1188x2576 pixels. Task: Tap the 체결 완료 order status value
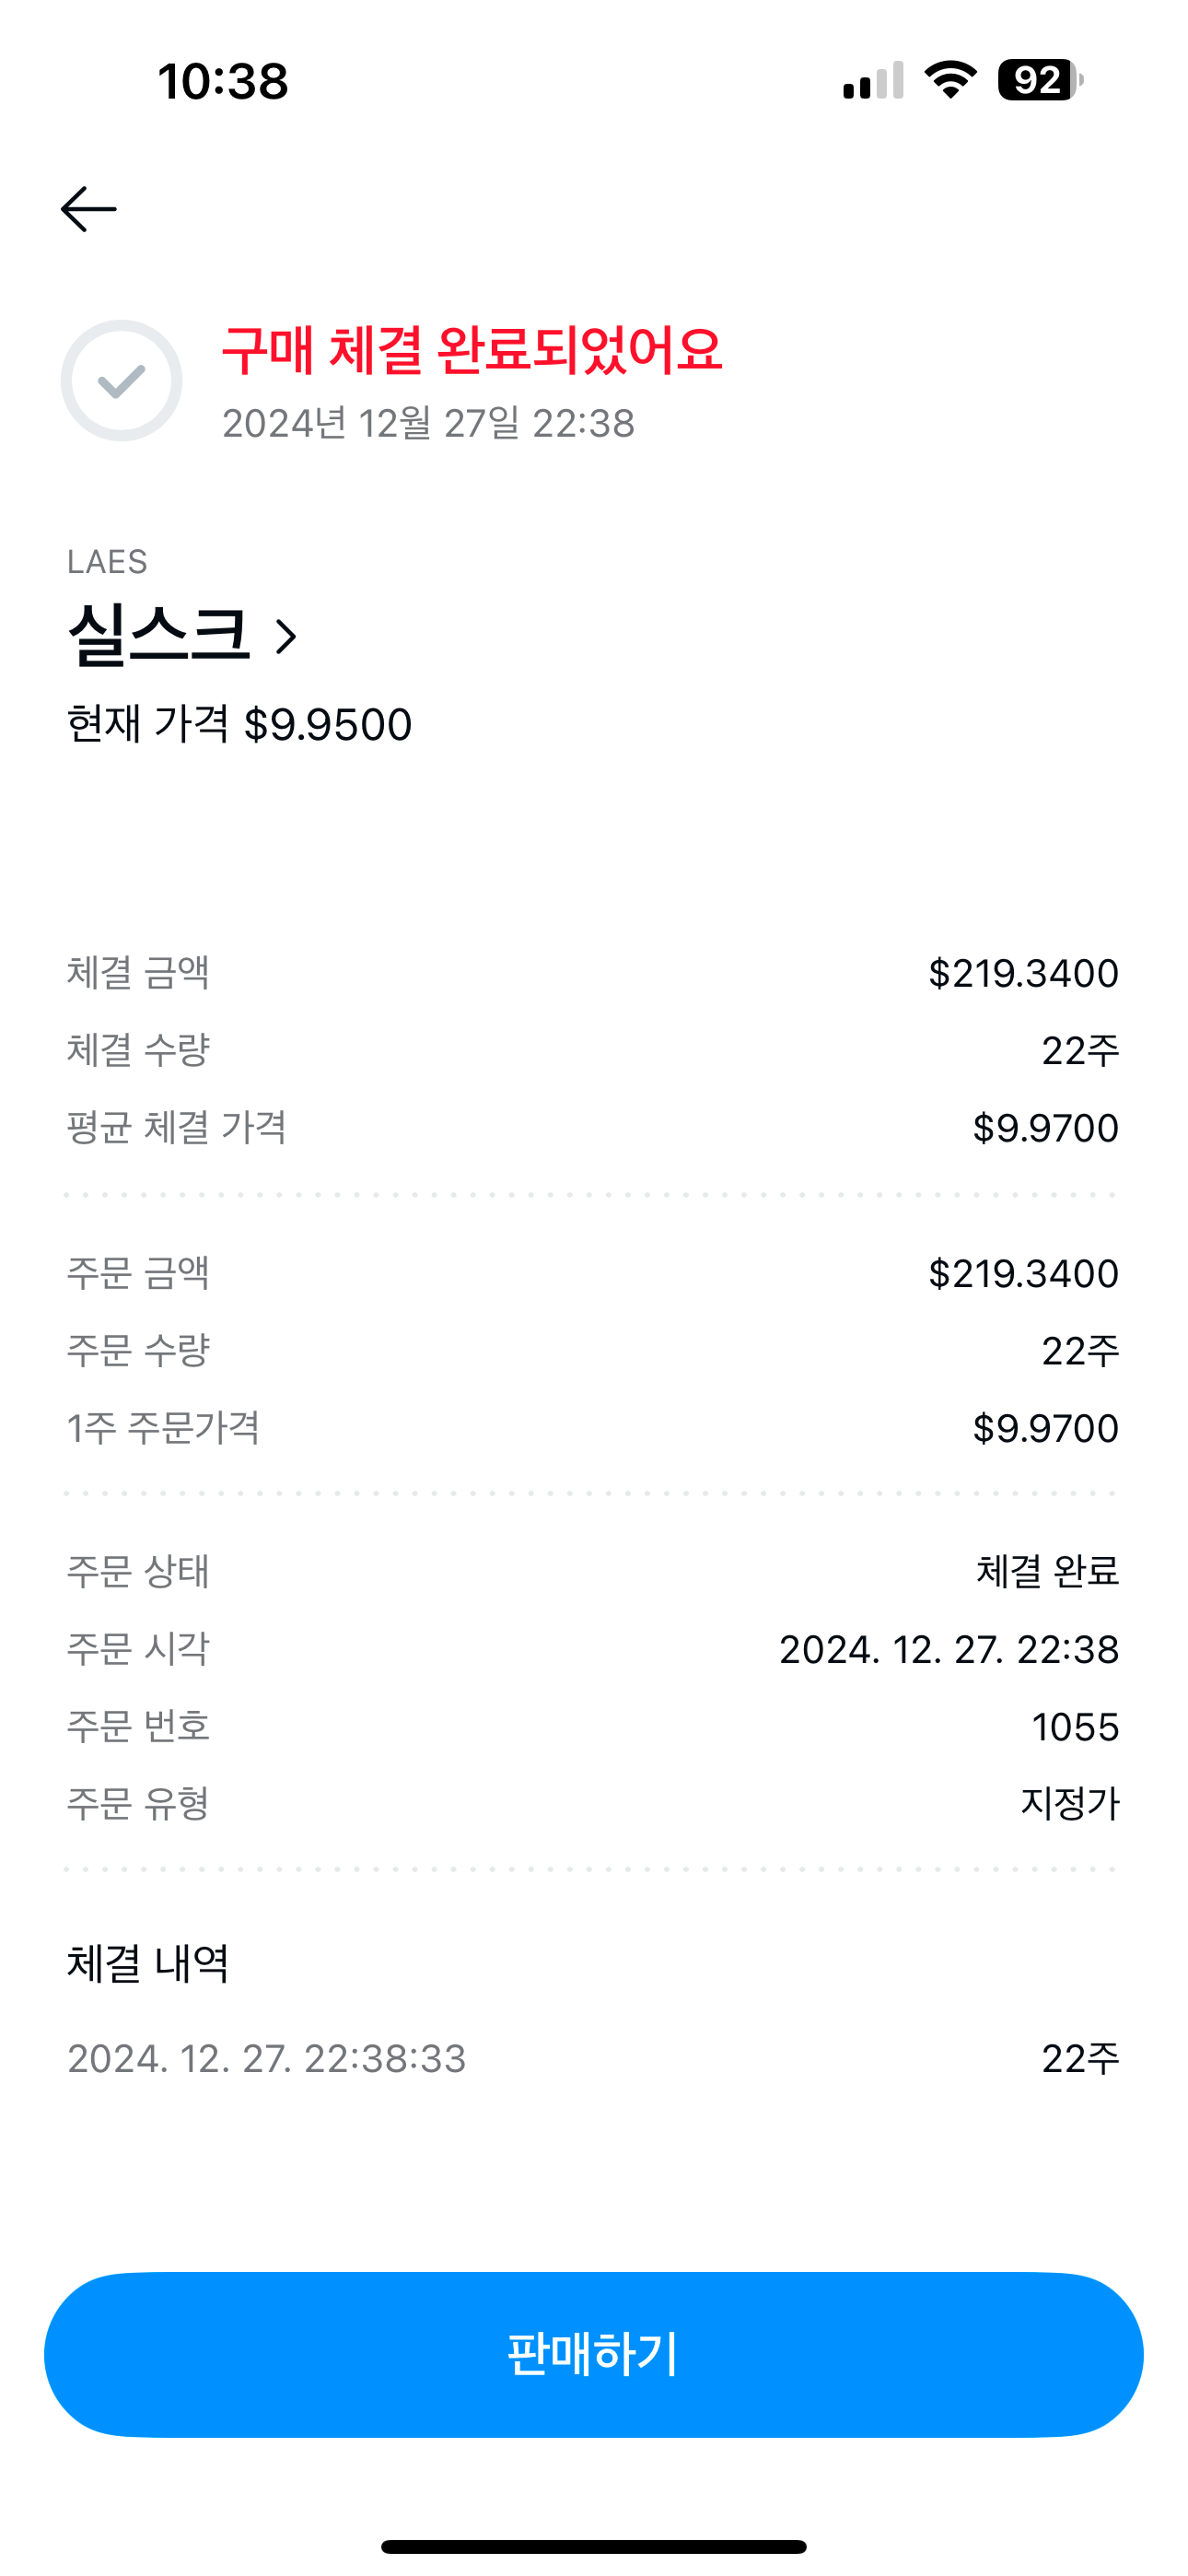1047,1572
